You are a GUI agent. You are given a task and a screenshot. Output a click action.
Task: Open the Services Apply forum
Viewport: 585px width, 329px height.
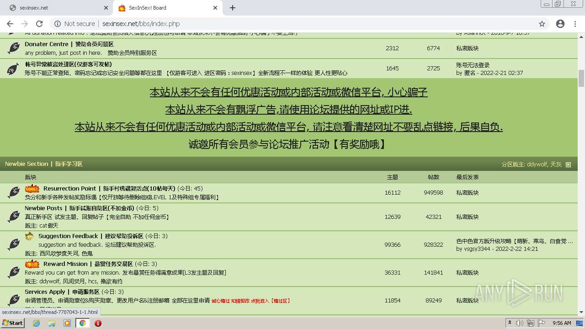pyautogui.click(x=62, y=292)
